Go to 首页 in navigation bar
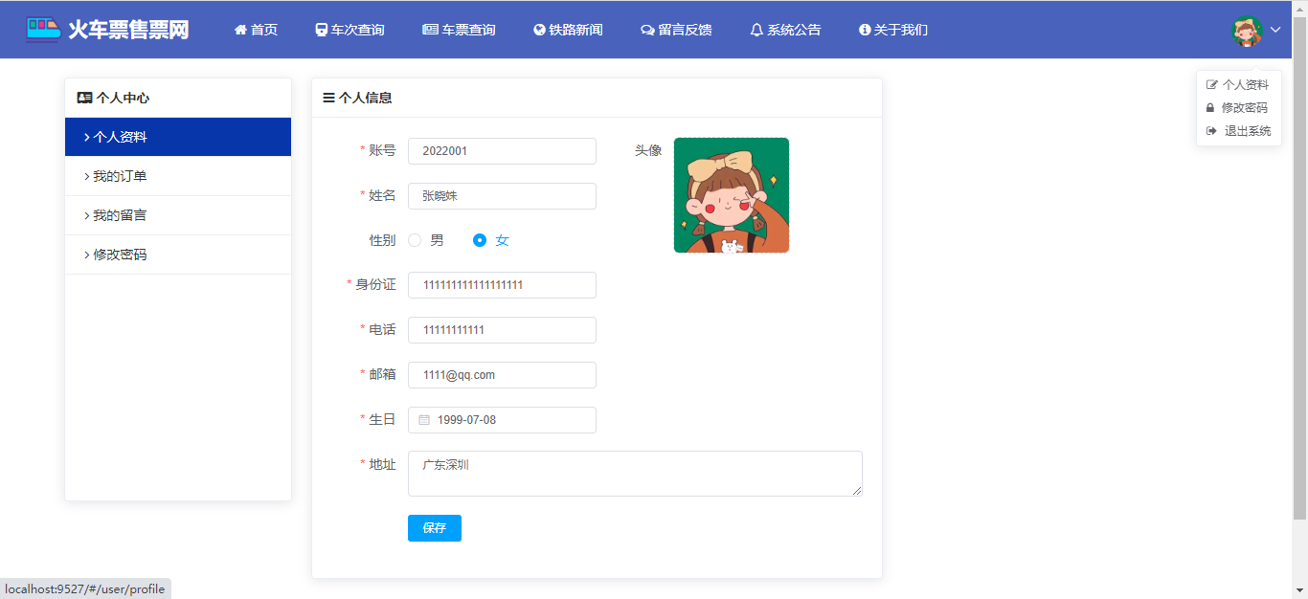 pos(256,30)
